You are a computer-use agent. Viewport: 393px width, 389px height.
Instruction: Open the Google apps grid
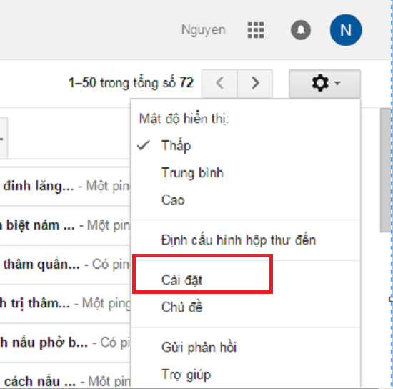[x=256, y=30]
